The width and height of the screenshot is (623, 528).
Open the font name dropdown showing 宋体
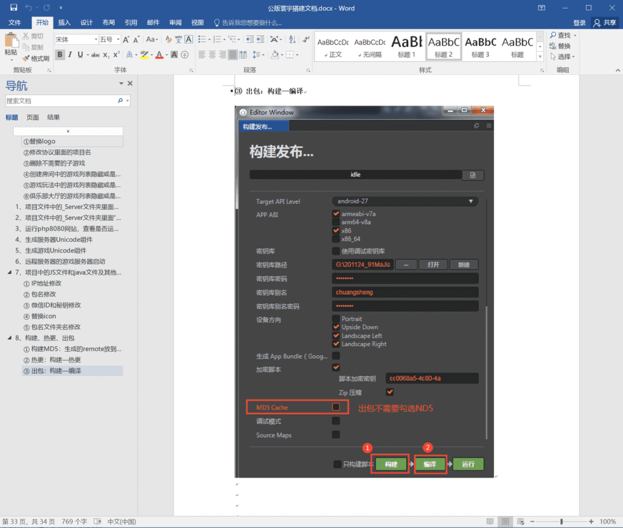(76, 40)
